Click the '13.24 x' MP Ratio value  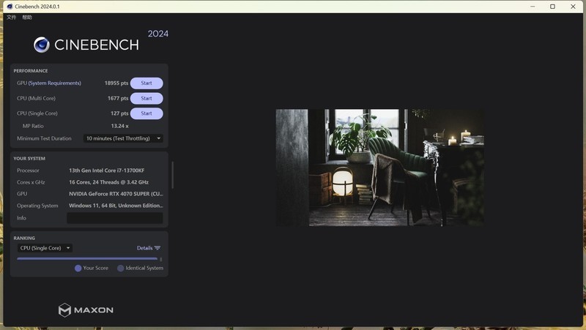(x=119, y=126)
